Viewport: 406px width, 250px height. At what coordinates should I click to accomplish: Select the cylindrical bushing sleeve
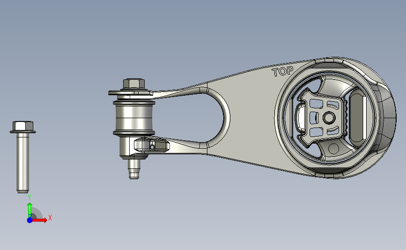(x=134, y=118)
